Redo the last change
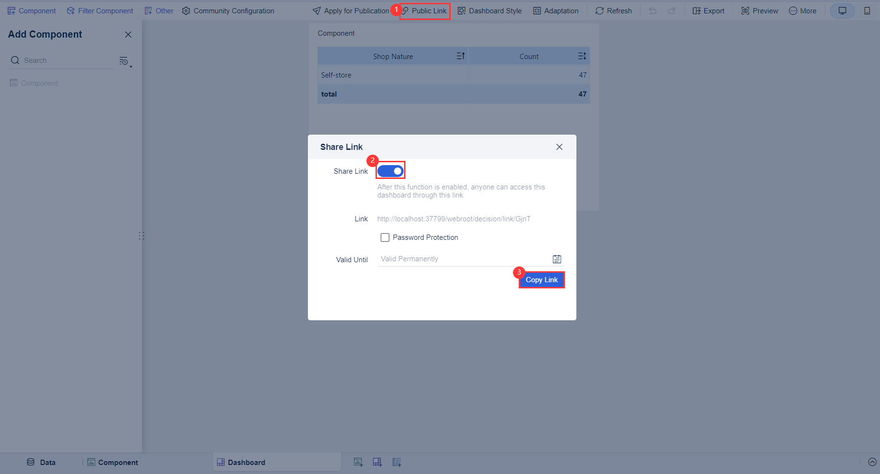 672,10
